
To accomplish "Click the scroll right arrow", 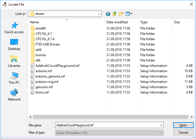I will click(x=191, y=117).
